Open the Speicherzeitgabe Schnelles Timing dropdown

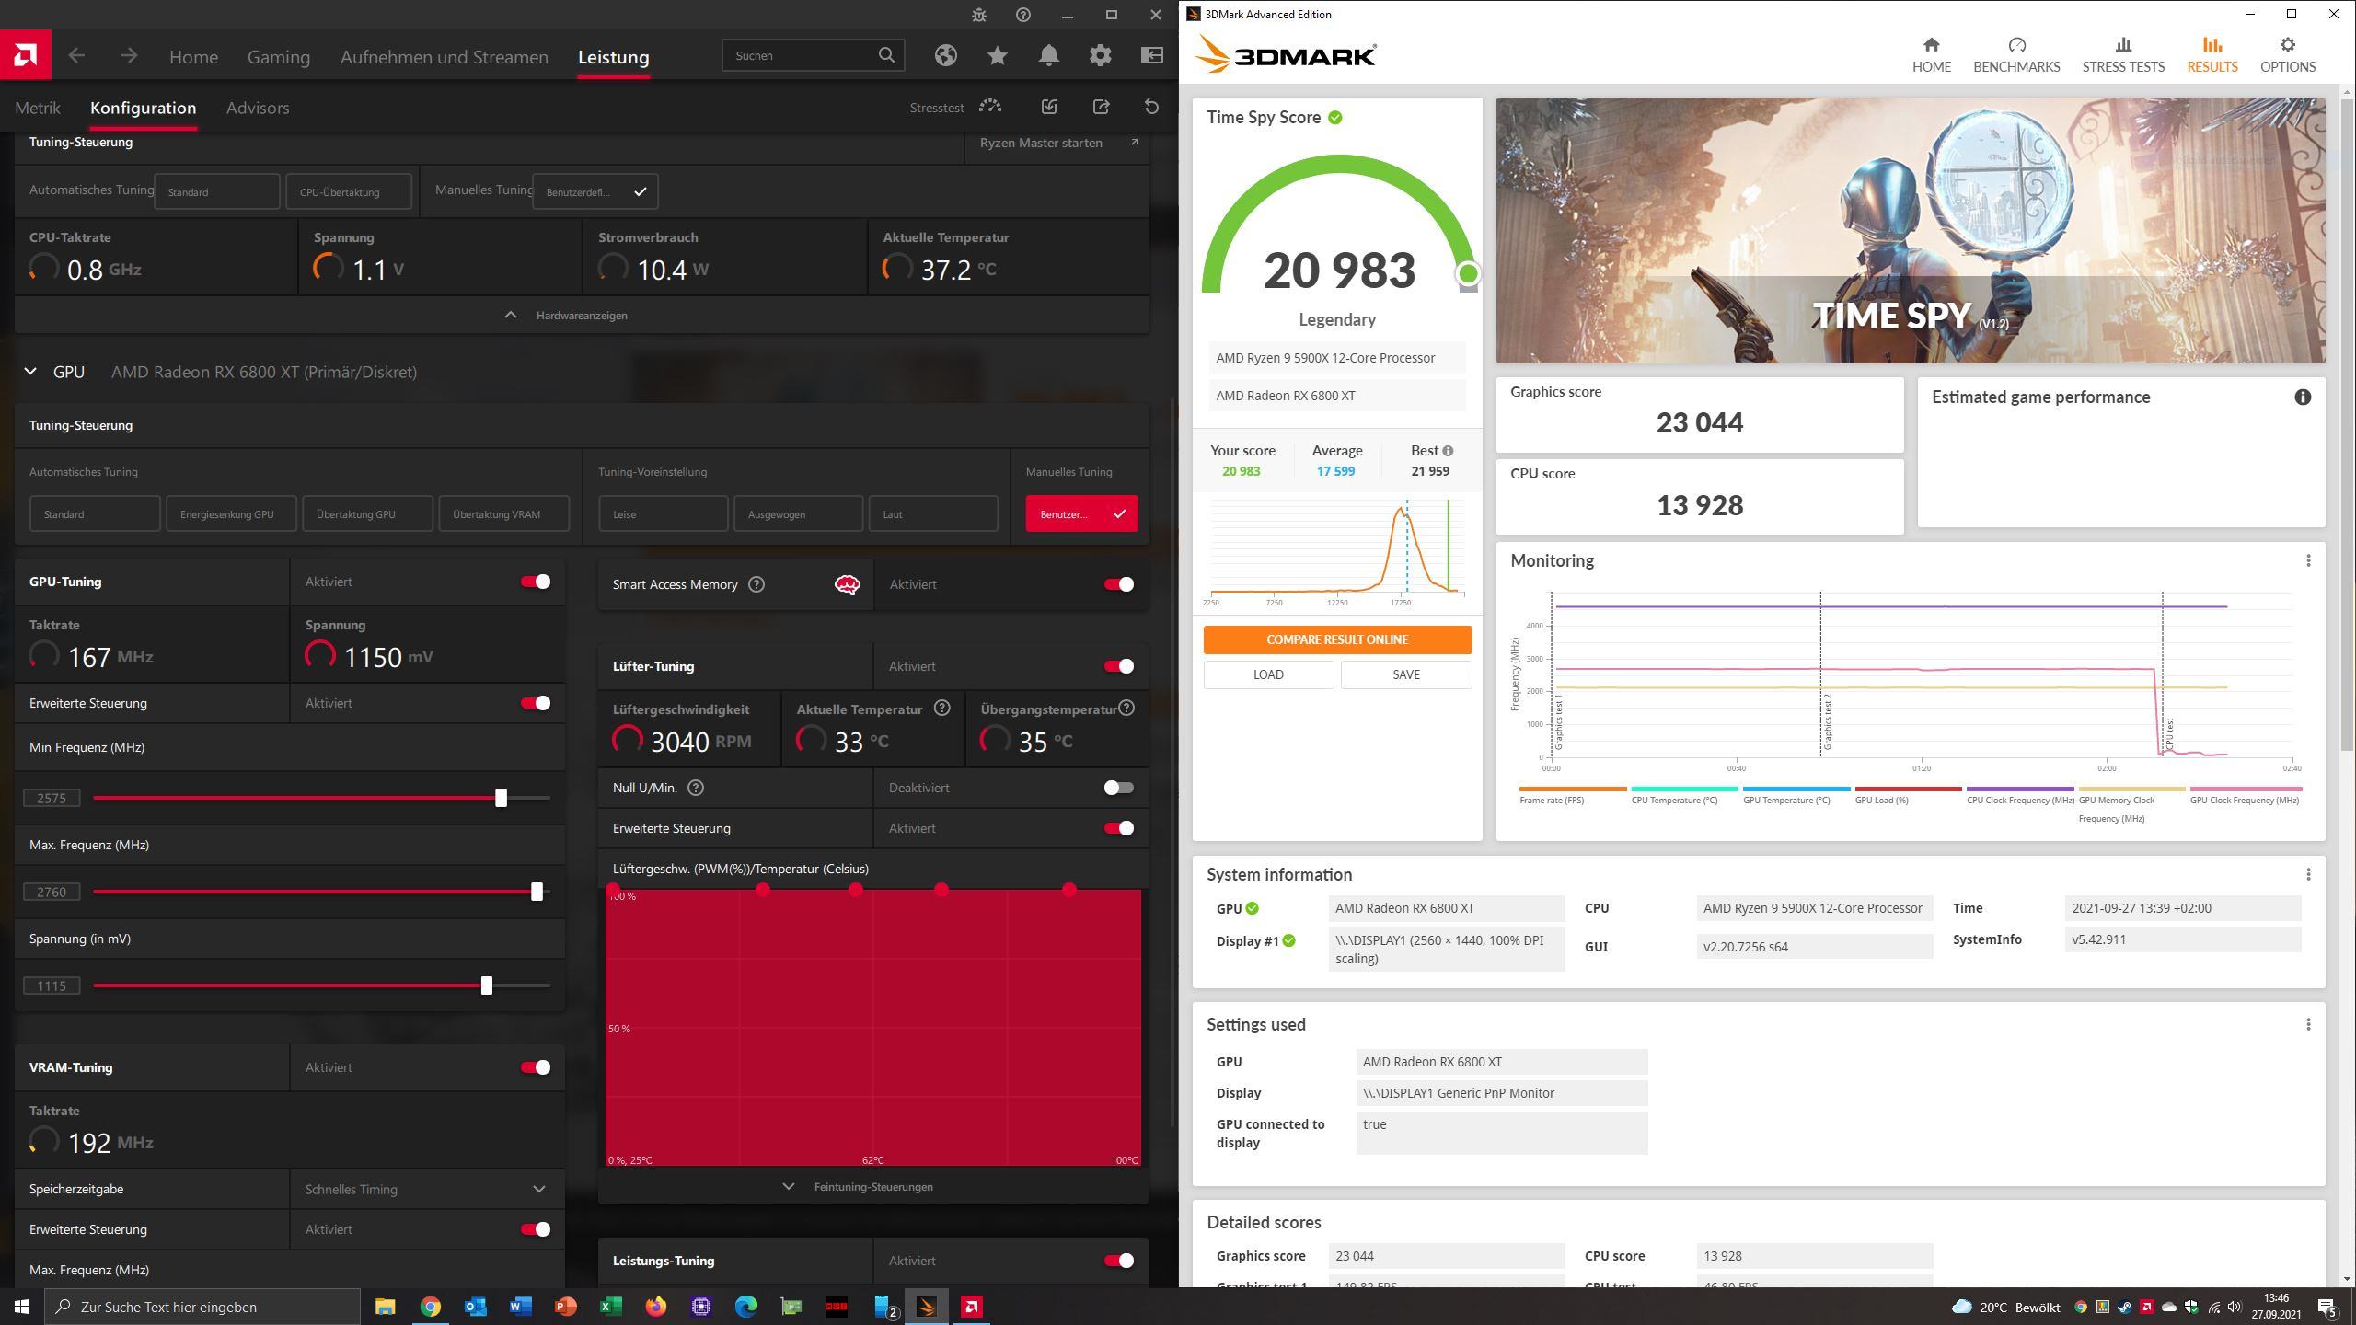tap(427, 1189)
